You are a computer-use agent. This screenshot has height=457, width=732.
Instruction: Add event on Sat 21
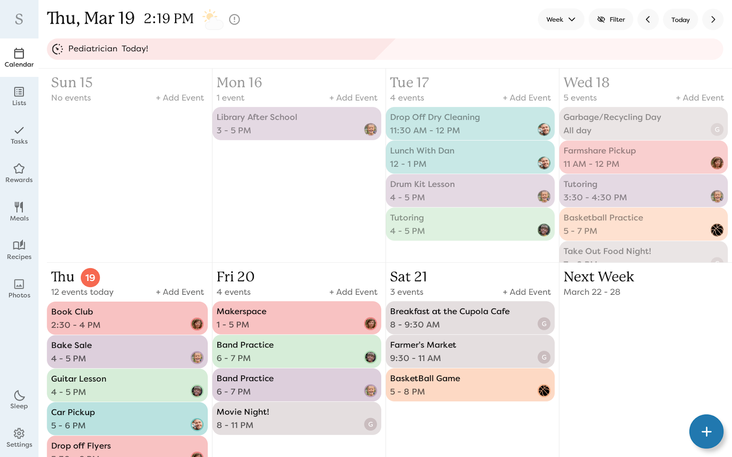point(526,292)
